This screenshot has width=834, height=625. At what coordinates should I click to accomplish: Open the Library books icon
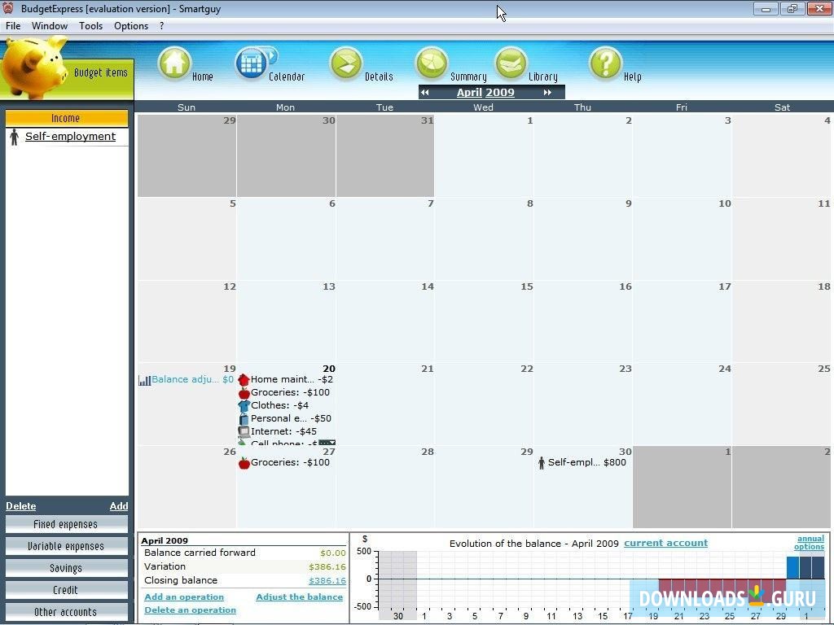tap(511, 63)
